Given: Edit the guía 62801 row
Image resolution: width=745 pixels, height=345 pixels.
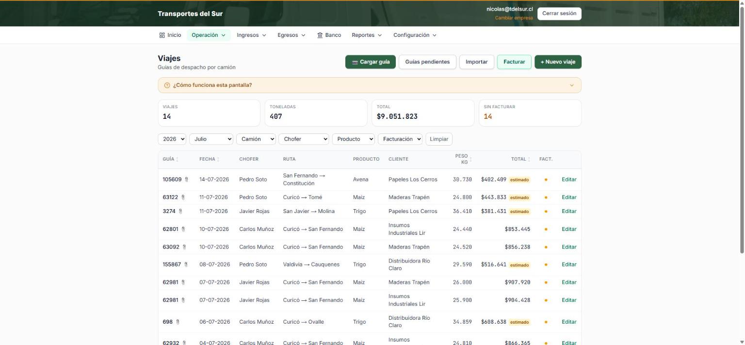Looking at the screenshot, I should 569,229.
